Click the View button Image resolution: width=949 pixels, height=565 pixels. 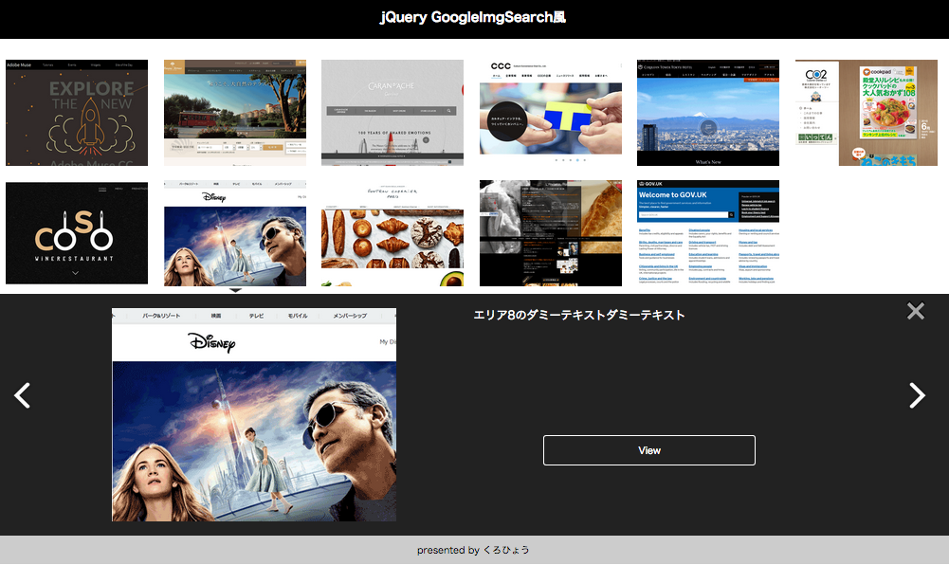pos(648,450)
